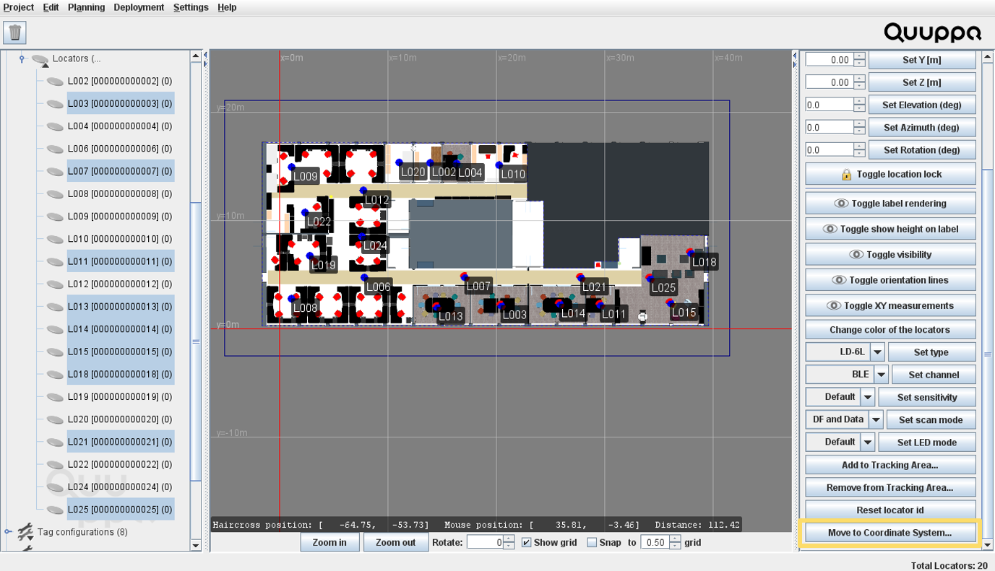This screenshot has height=571, width=995.
Task: Select locator L020 marker on the map
Action: pyautogui.click(x=399, y=163)
